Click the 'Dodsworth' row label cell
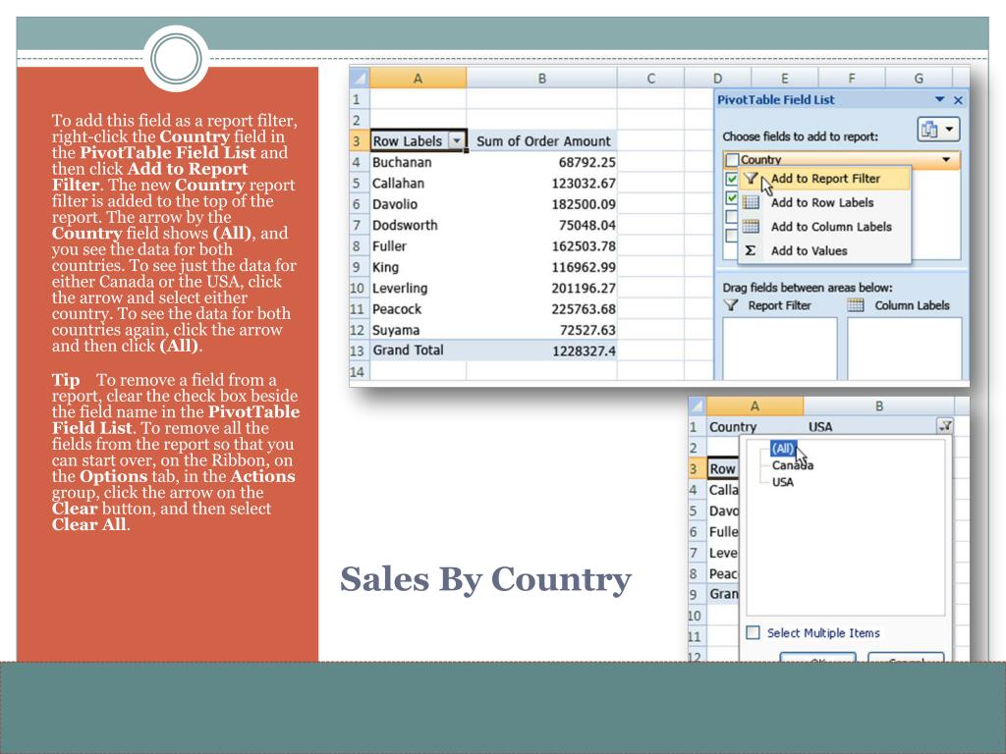The height and width of the screenshot is (754, 1006). coord(418,226)
